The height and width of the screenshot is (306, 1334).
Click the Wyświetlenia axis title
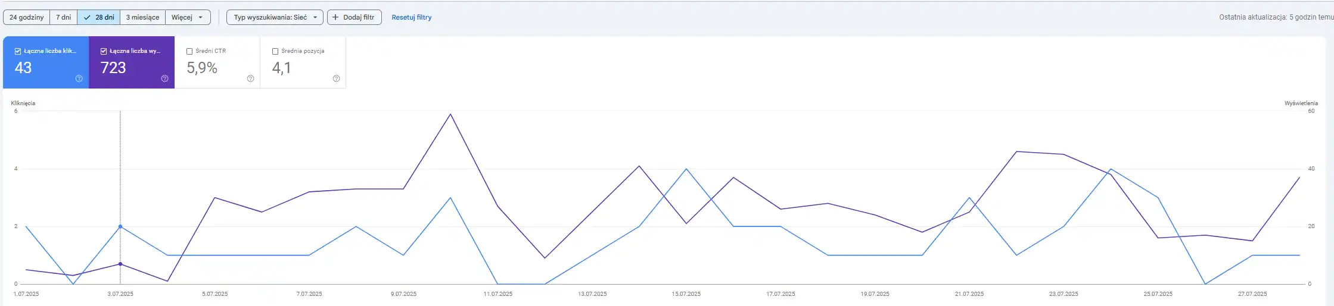(x=1301, y=103)
